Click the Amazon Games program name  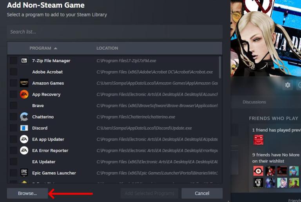(x=48, y=83)
